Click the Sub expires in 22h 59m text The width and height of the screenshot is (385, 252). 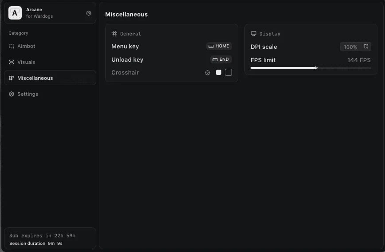coord(42,236)
